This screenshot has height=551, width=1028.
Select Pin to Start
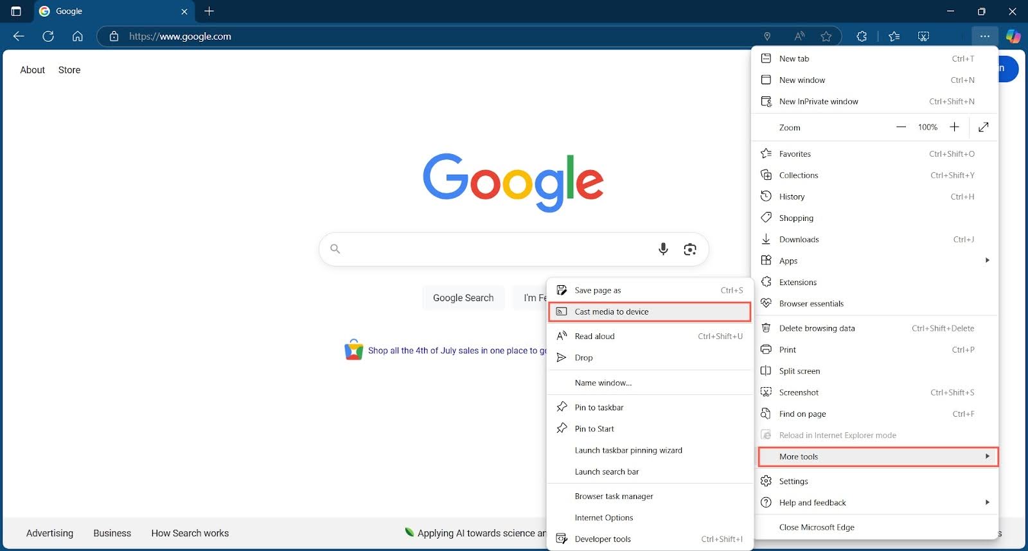point(650,428)
